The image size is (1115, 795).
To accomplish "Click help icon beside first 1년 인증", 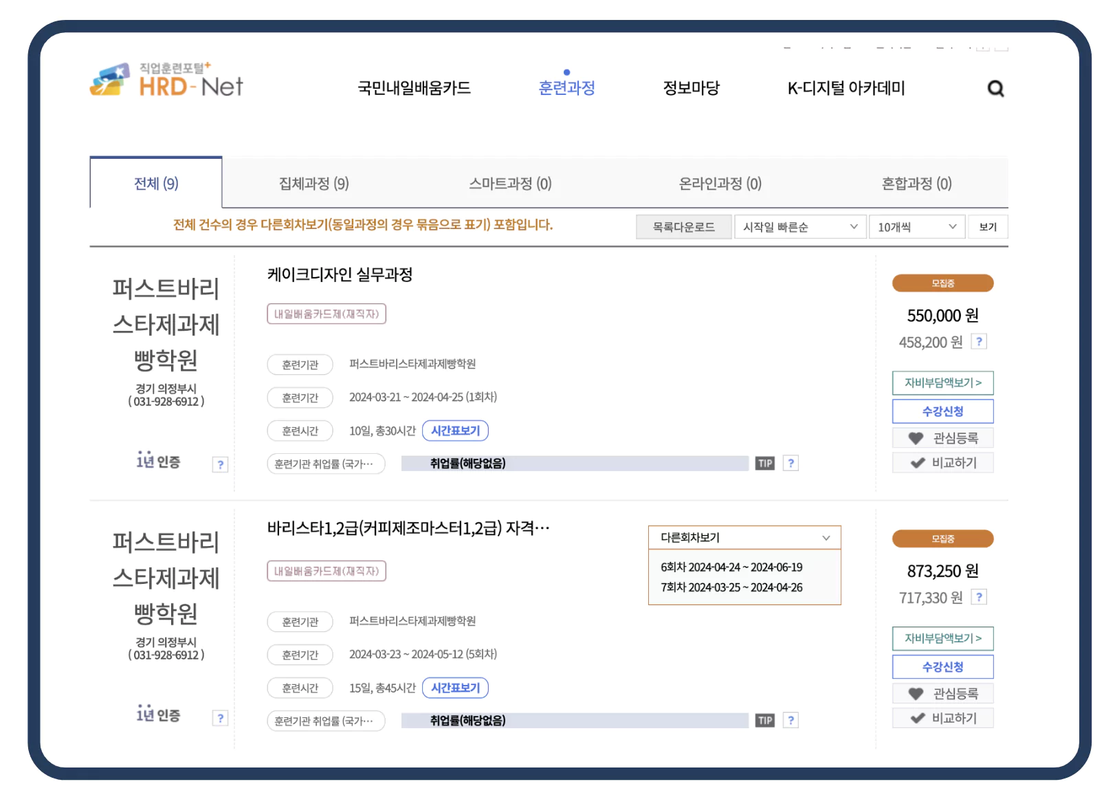I will tap(220, 465).
